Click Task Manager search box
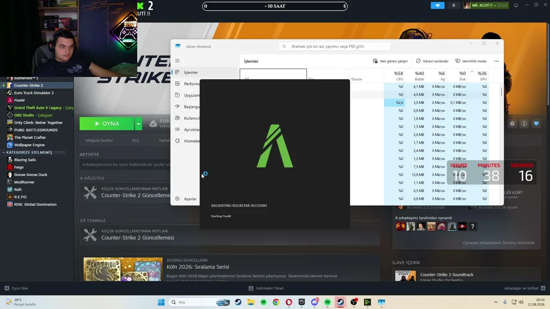This screenshot has width=550, height=309. coord(334,46)
